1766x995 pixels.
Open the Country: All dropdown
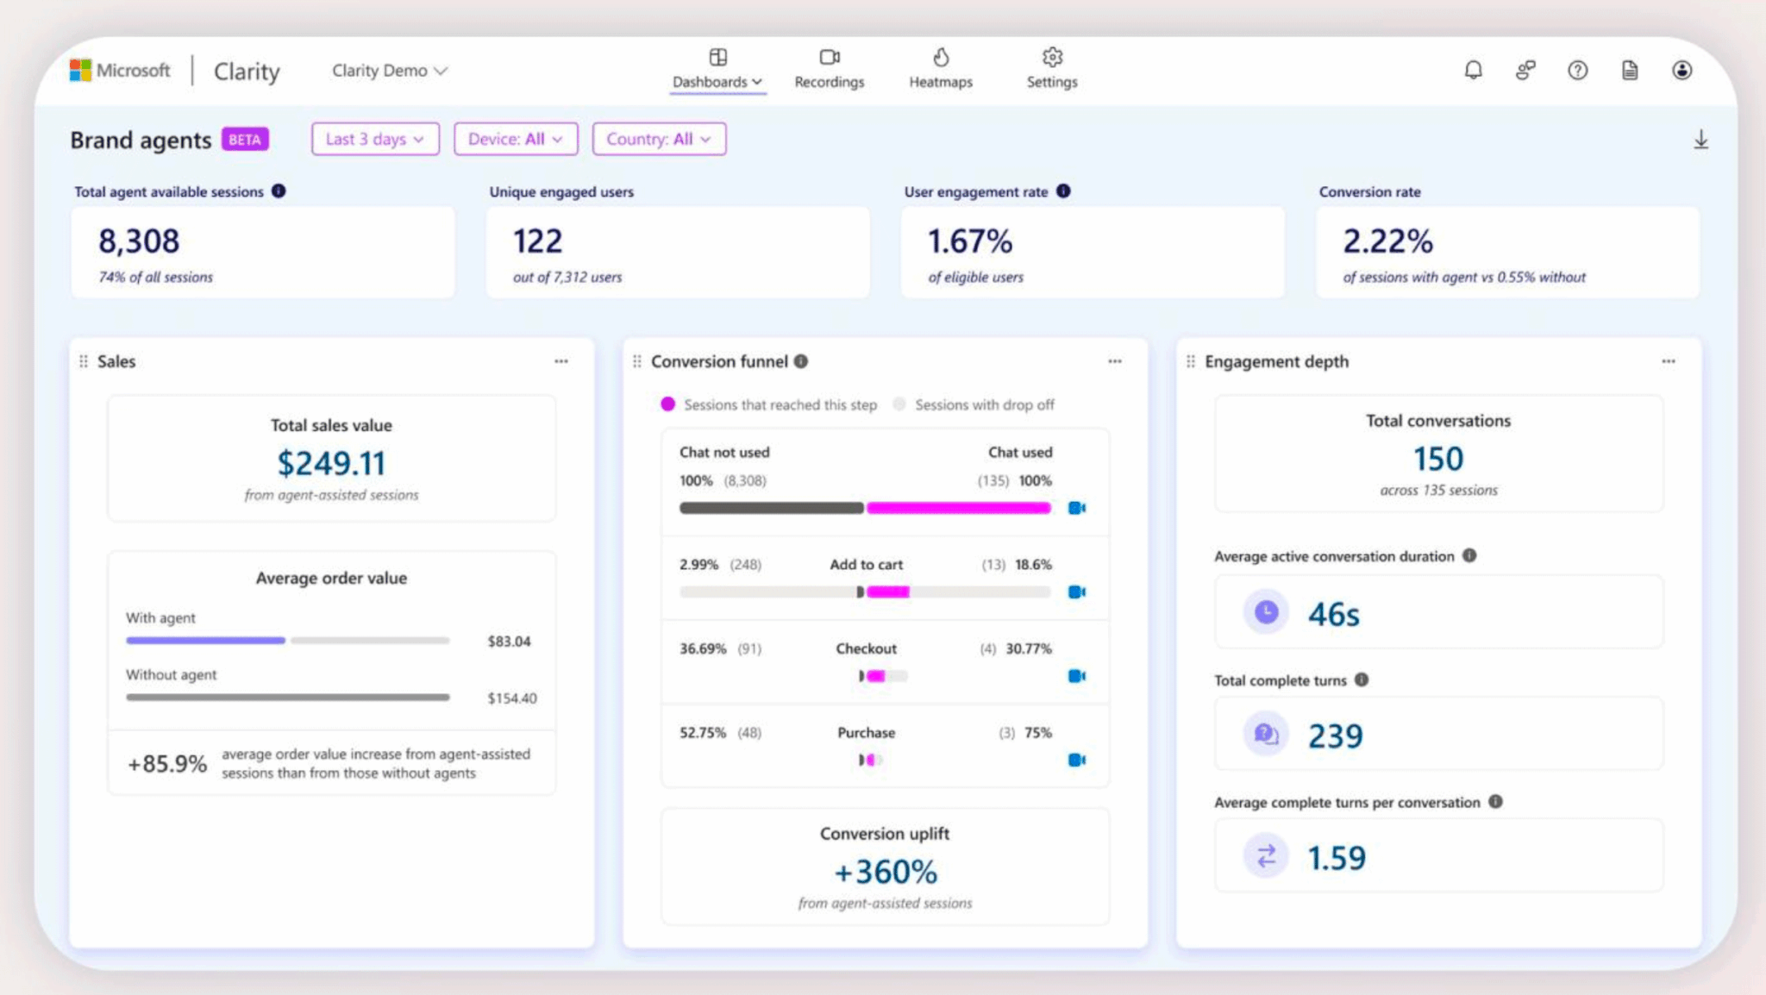click(x=659, y=139)
